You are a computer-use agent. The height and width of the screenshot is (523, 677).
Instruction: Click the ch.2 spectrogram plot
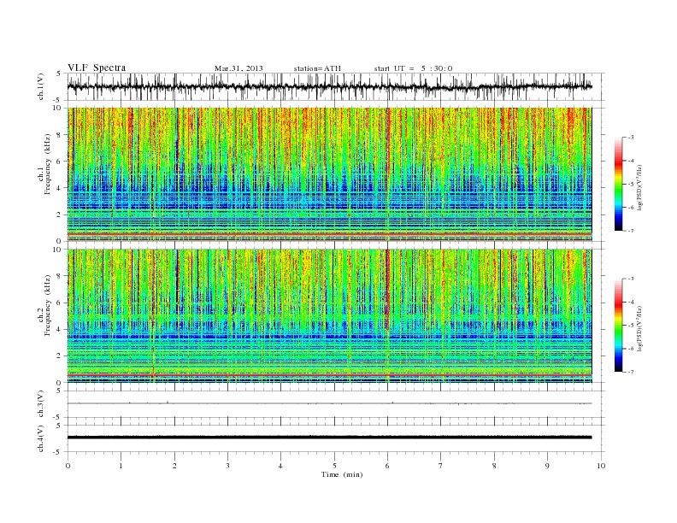[x=329, y=316]
